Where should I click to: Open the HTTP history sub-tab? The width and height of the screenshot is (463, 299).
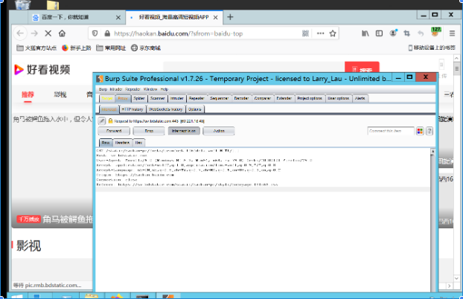pyautogui.click(x=132, y=109)
